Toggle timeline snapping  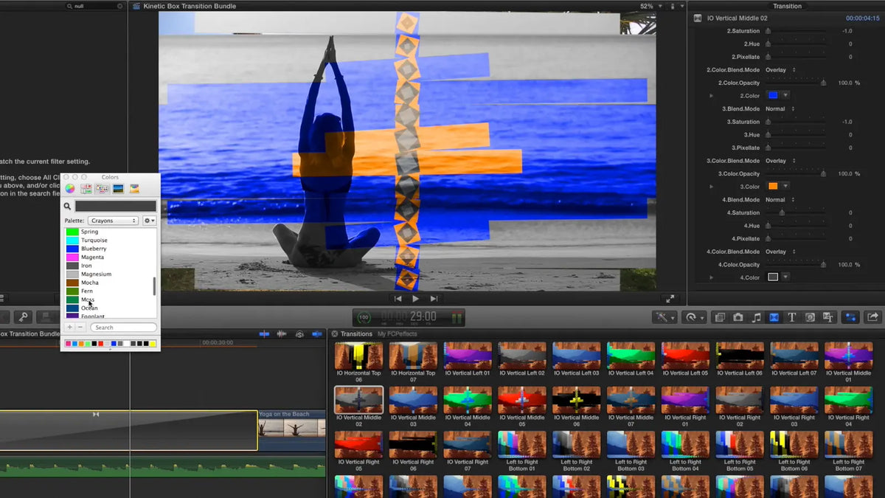(317, 334)
